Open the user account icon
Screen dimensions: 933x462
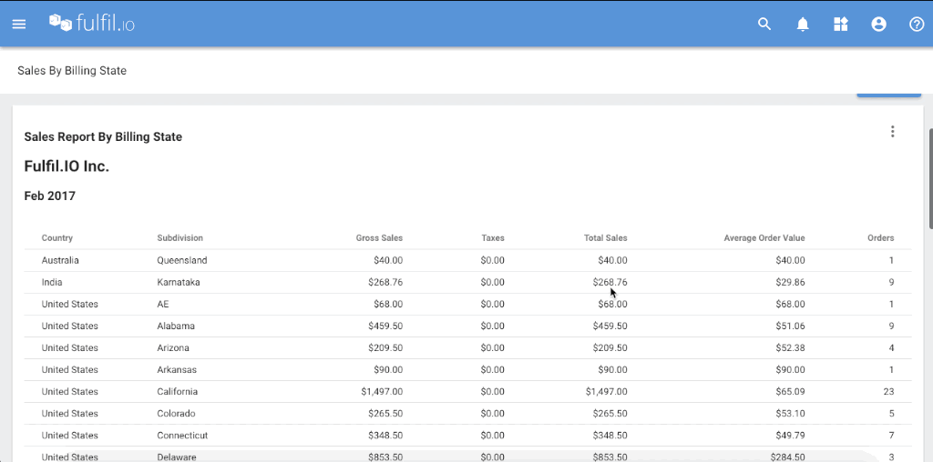pos(879,24)
